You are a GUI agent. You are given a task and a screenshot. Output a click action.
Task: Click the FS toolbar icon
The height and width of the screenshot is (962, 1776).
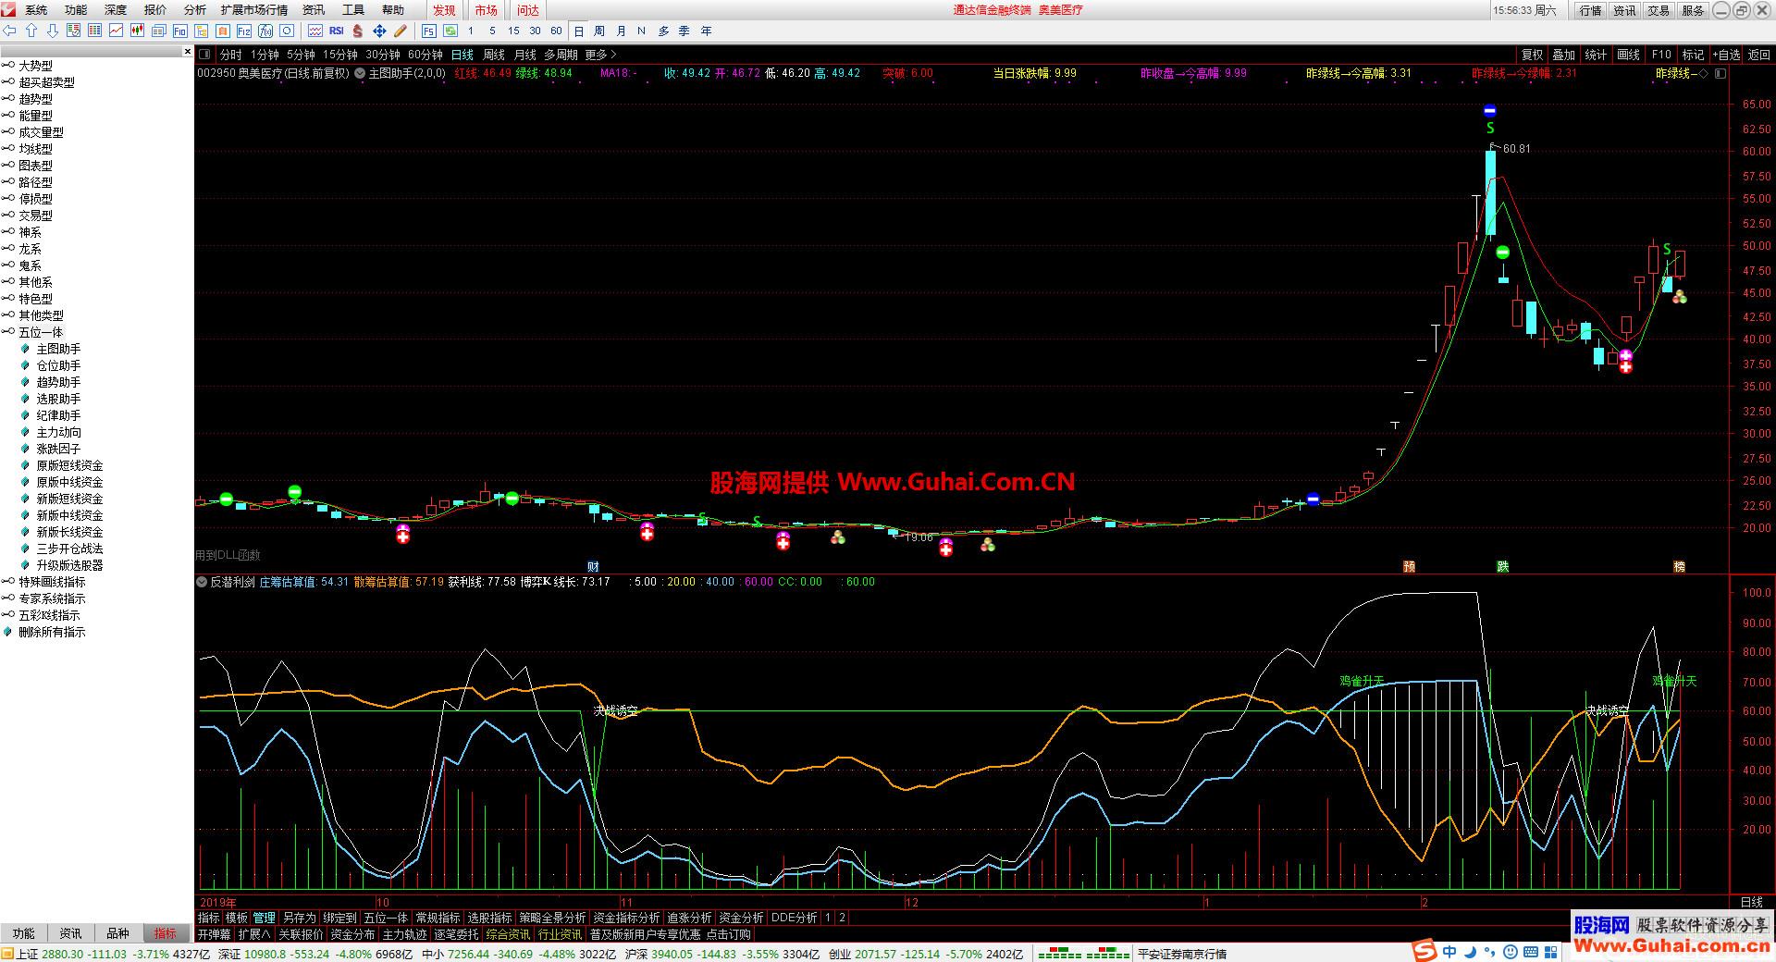[x=428, y=31]
